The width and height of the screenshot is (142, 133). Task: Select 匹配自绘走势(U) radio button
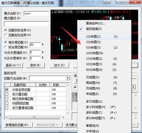coord(6,35)
